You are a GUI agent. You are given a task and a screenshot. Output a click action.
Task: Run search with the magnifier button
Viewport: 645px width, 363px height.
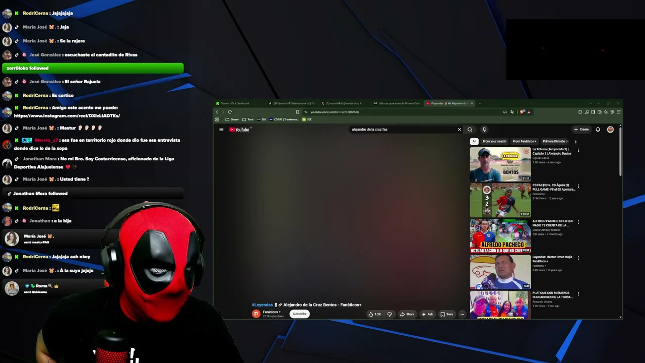(x=470, y=130)
